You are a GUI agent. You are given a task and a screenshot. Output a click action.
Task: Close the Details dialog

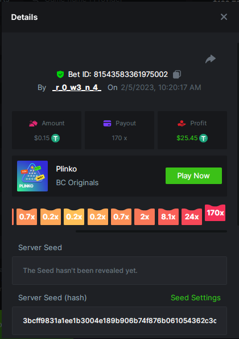pyautogui.click(x=224, y=17)
